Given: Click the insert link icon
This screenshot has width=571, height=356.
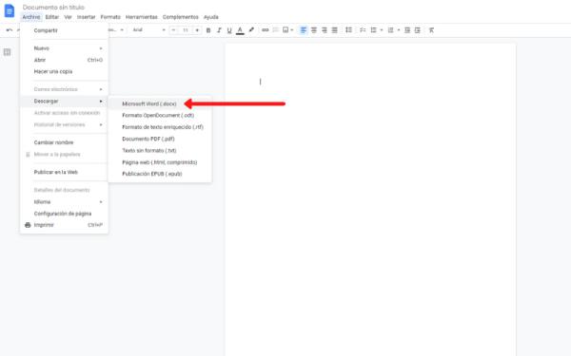Looking at the screenshot, I should click(266, 30).
